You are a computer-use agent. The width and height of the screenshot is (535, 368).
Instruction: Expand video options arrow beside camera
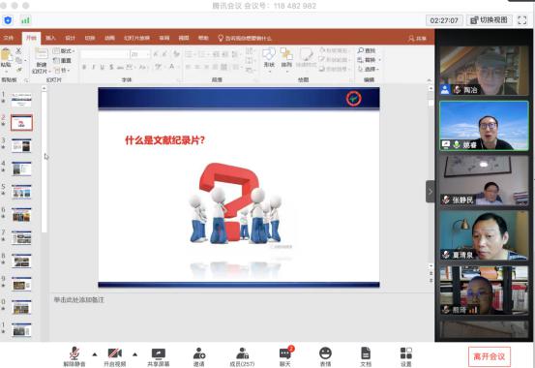134,354
